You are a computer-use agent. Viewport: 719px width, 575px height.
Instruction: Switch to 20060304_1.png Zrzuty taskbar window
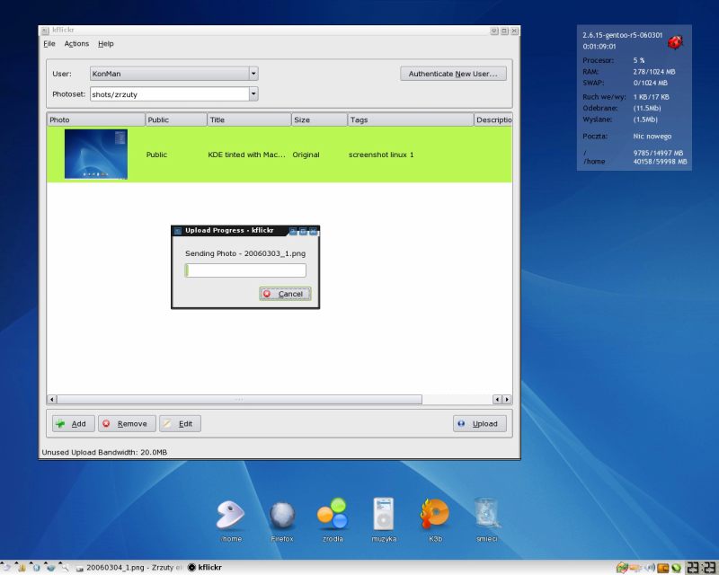pos(129,567)
